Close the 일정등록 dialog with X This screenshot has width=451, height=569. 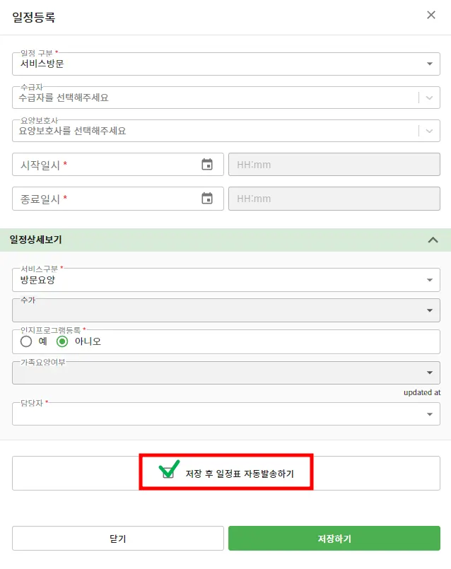[x=431, y=15]
